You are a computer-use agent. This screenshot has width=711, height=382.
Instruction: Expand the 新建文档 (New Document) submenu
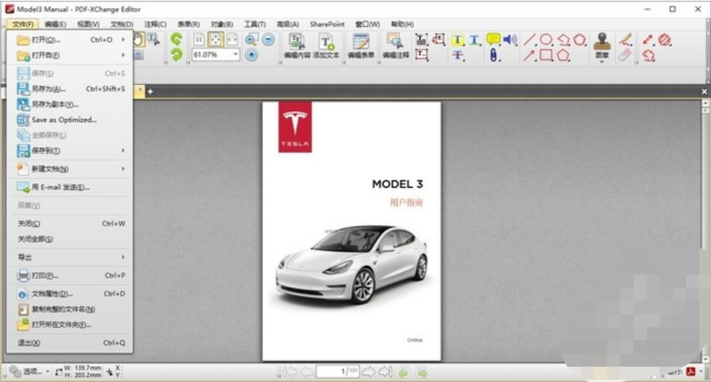pos(70,169)
